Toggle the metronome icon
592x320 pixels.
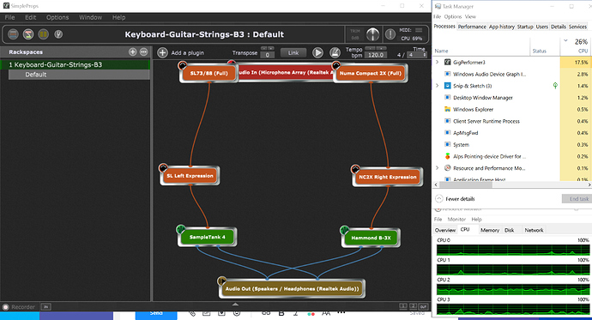(x=335, y=53)
